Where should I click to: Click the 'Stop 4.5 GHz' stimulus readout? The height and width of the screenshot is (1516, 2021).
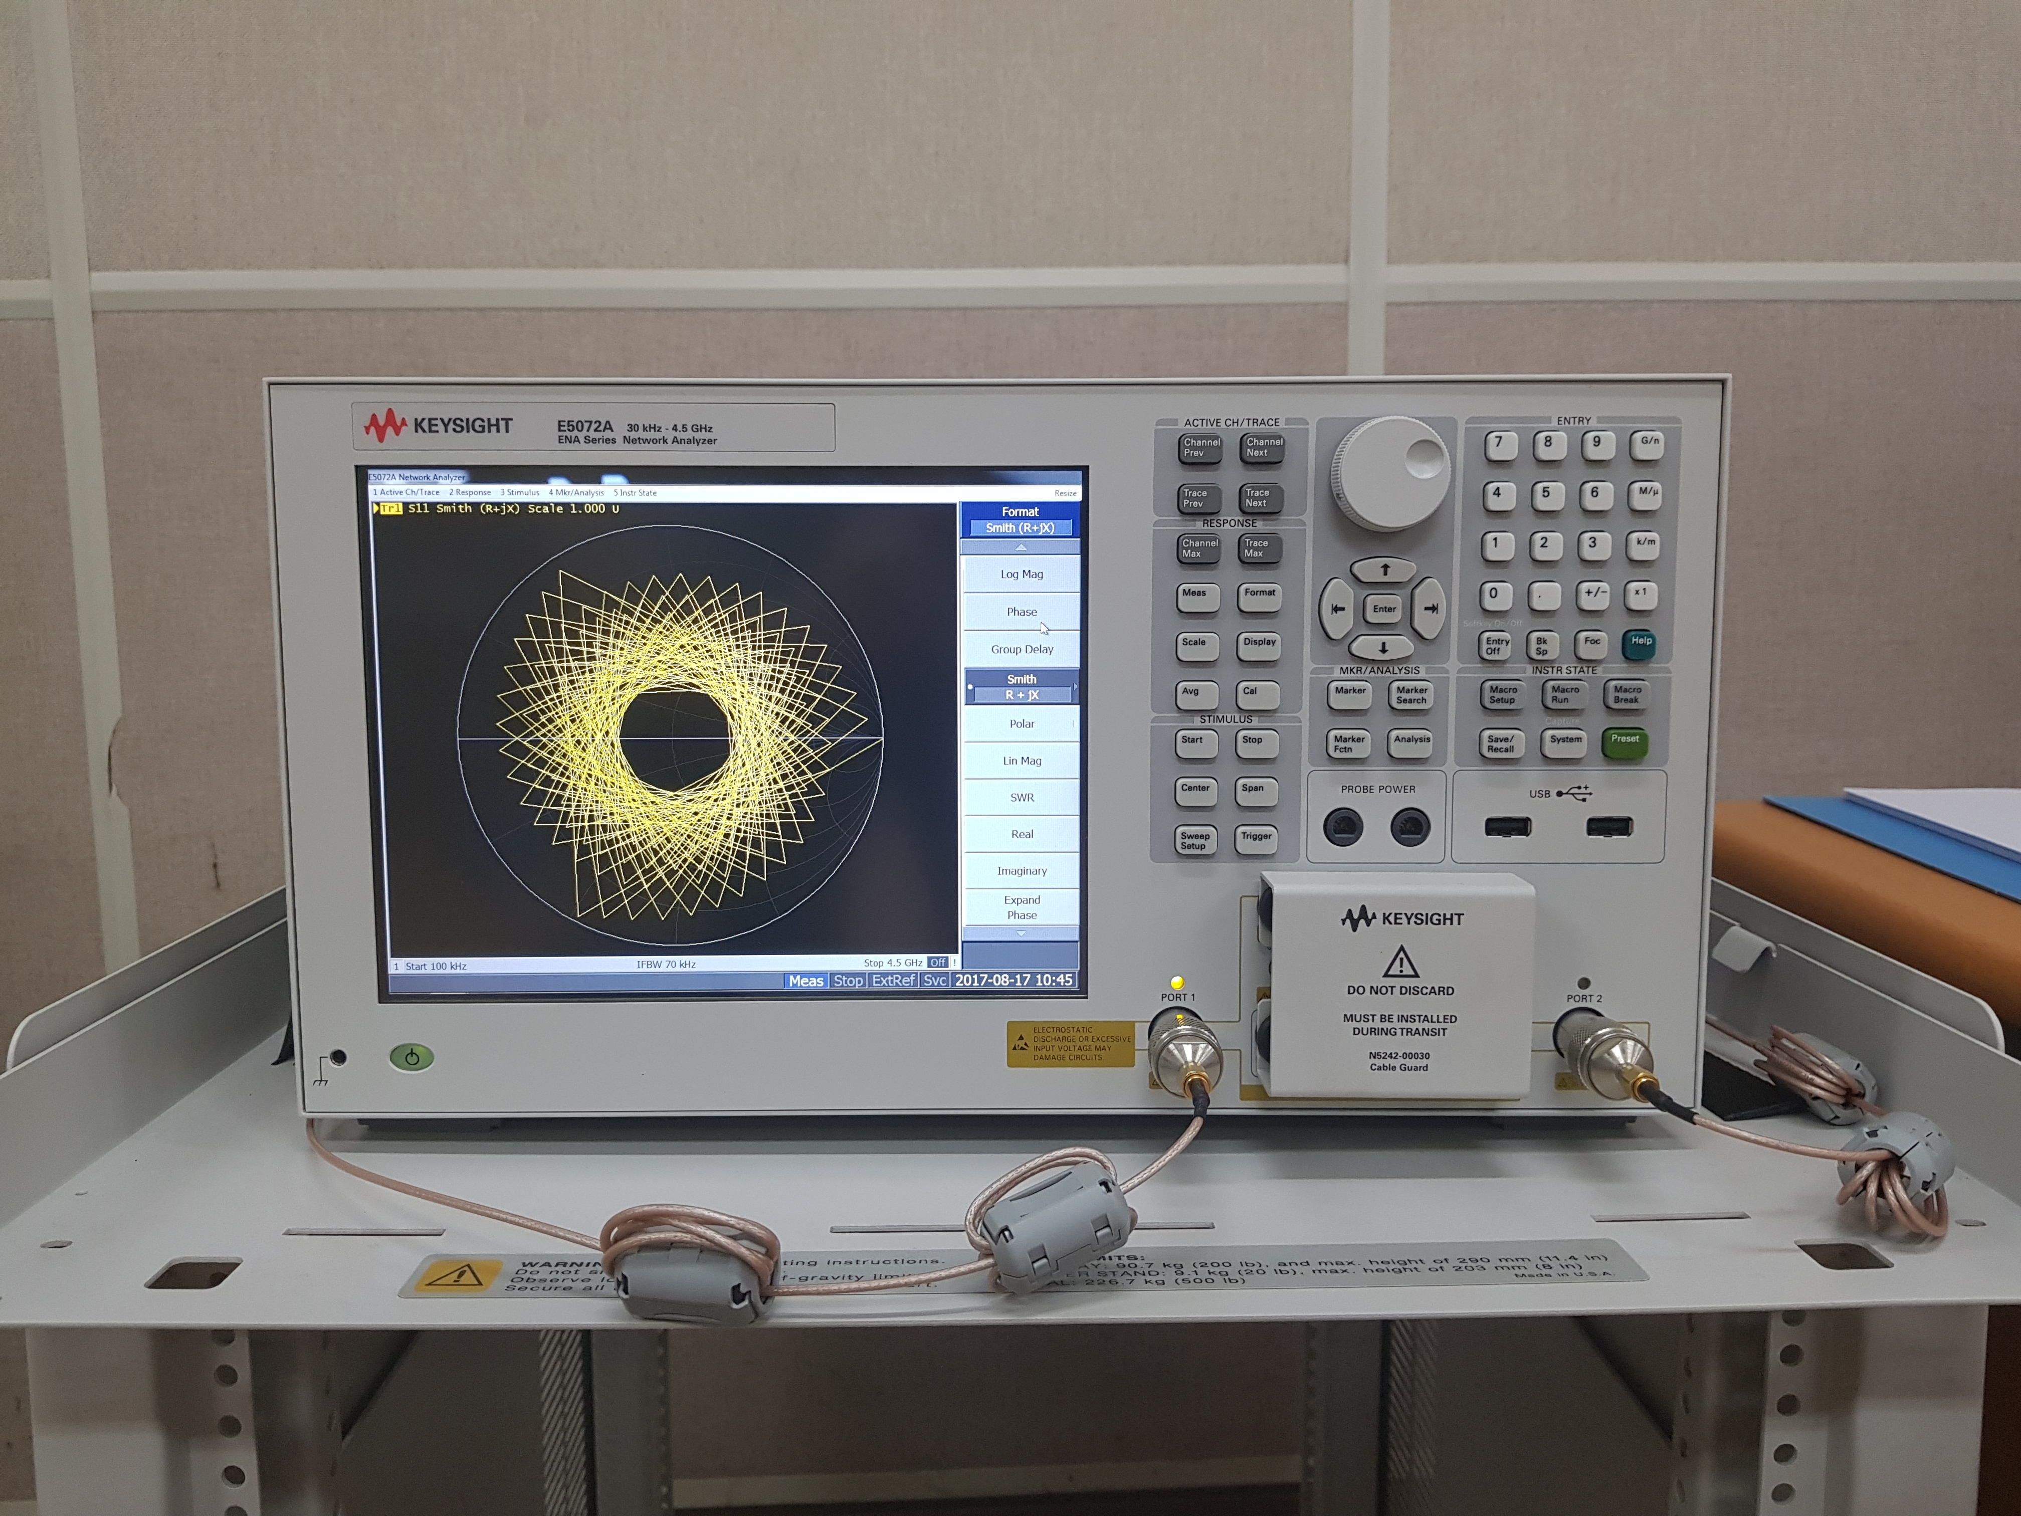tap(893, 962)
